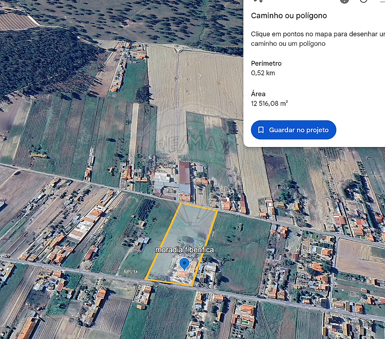Click the dark circular icon atop the panel
Screen dimensions: 385x339
[x=345, y=1]
